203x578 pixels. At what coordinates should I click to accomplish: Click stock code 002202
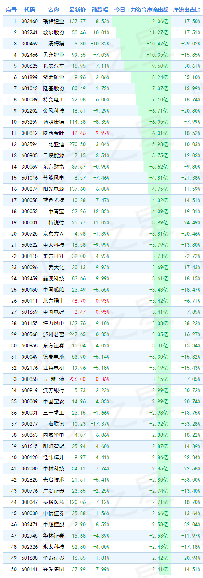[29, 111]
